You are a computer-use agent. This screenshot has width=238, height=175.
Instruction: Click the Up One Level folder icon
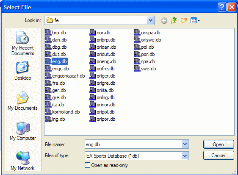[174, 20]
